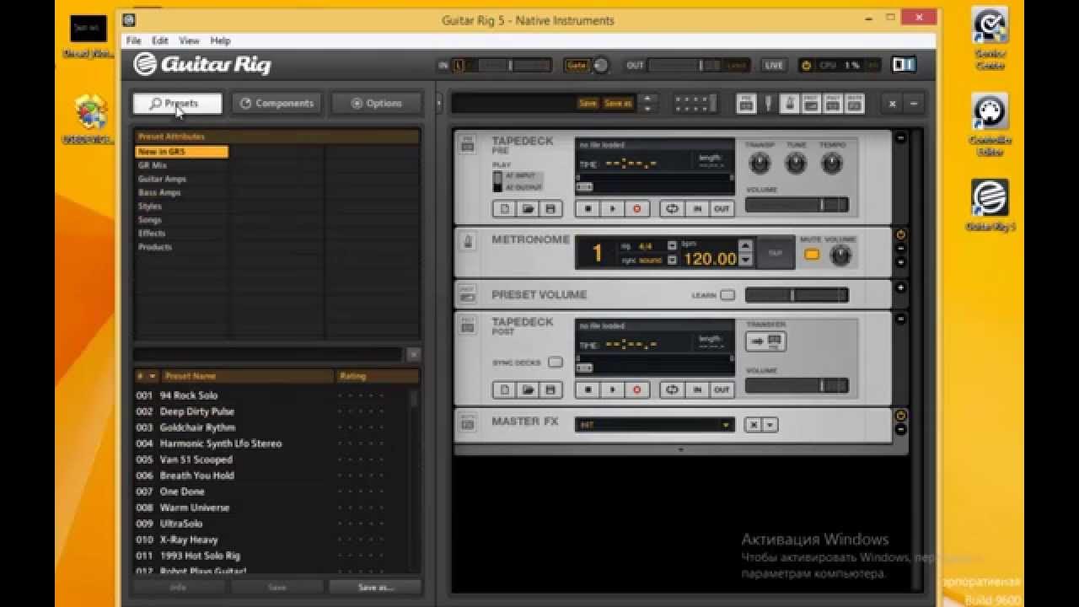1079x607 pixels.
Task: Collapse rack with bottom arrow
Action: coord(681,450)
